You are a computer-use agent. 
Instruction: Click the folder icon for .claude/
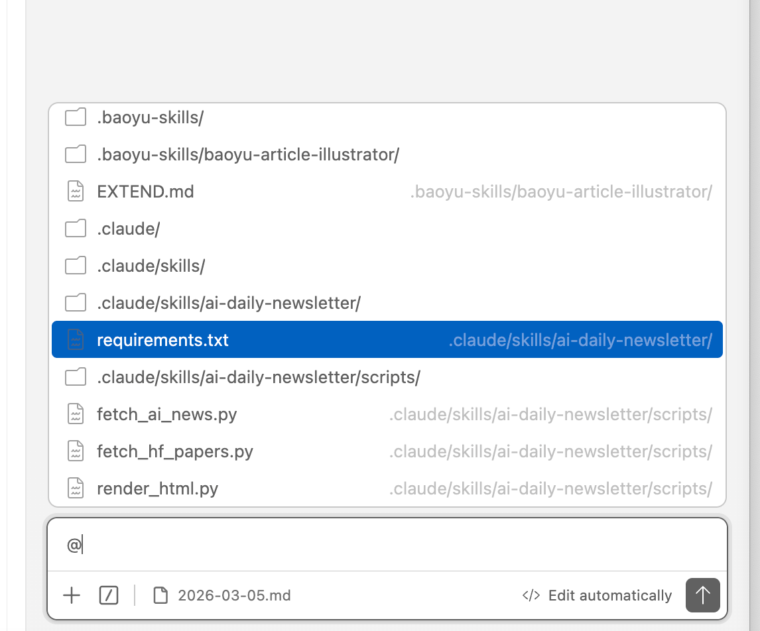point(76,229)
